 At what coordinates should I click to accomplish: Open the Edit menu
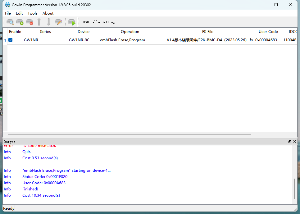[19, 13]
